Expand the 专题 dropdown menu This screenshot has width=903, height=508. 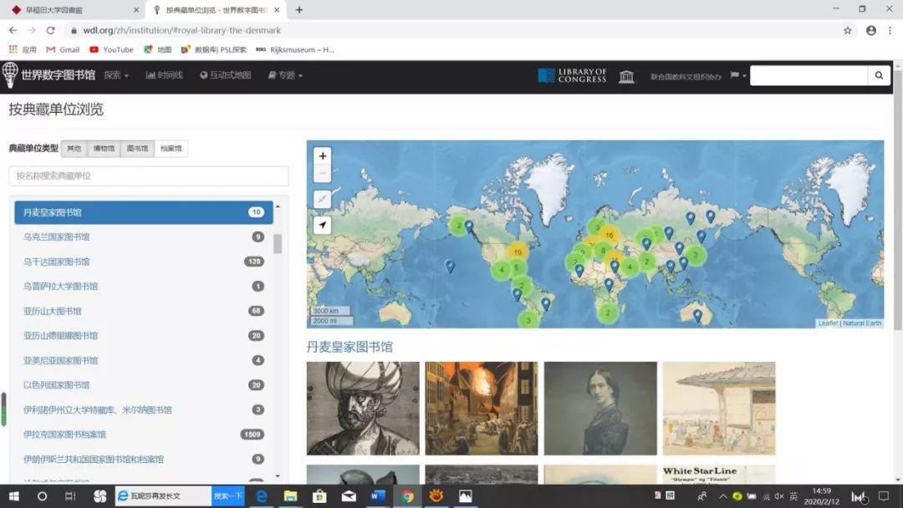click(x=286, y=75)
